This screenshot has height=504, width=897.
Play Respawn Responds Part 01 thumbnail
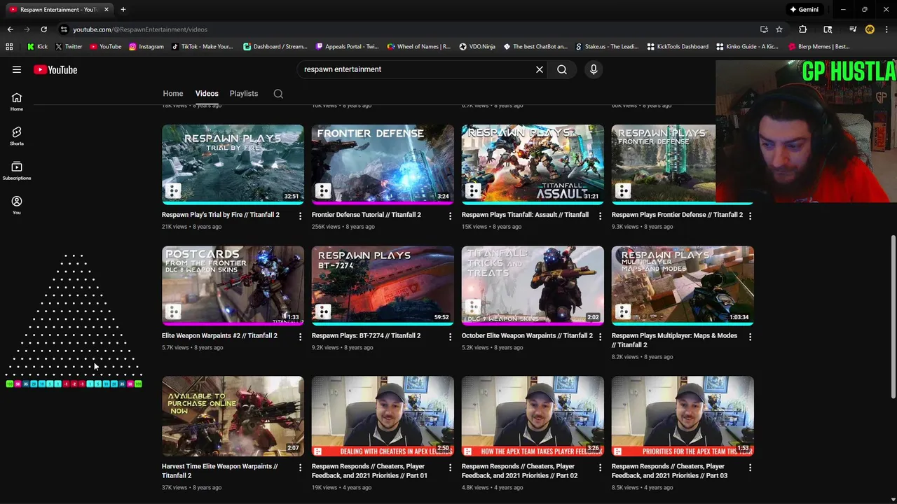tap(383, 416)
